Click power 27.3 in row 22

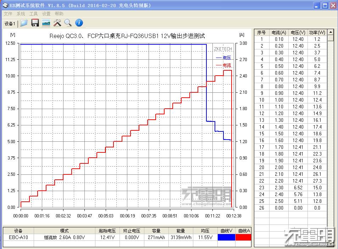click(x=317, y=181)
